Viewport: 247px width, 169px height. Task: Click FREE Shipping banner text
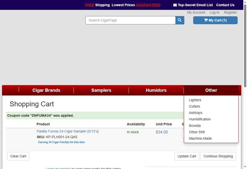tap(97, 5)
